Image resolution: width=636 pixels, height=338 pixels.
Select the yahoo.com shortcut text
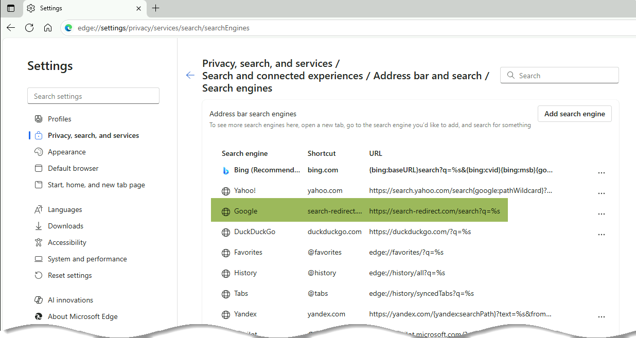tap(325, 190)
